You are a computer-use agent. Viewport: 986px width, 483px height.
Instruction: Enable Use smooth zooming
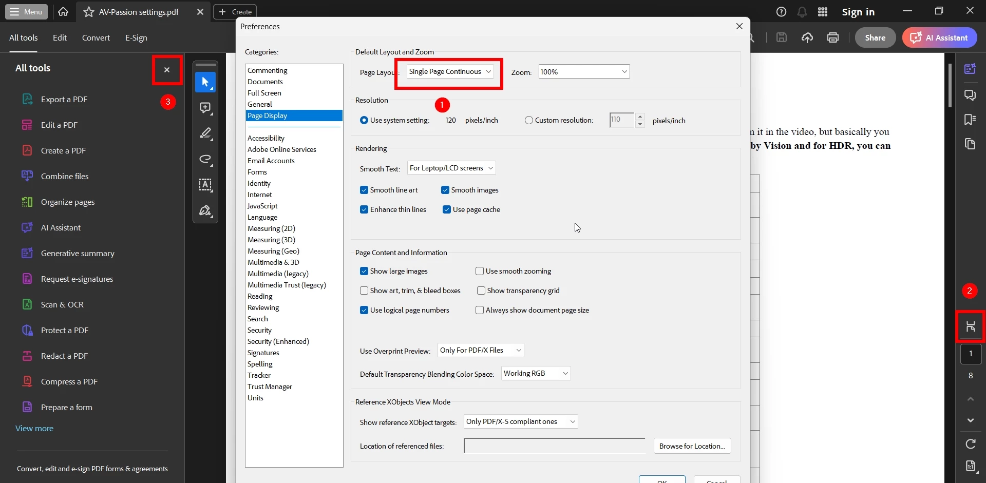pos(480,271)
